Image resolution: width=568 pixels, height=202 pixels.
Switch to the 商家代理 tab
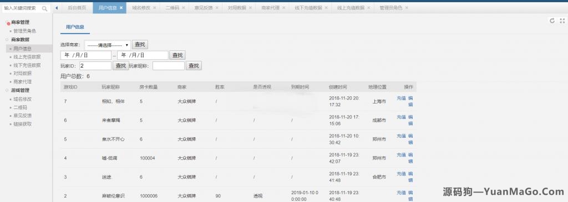(x=270, y=8)
